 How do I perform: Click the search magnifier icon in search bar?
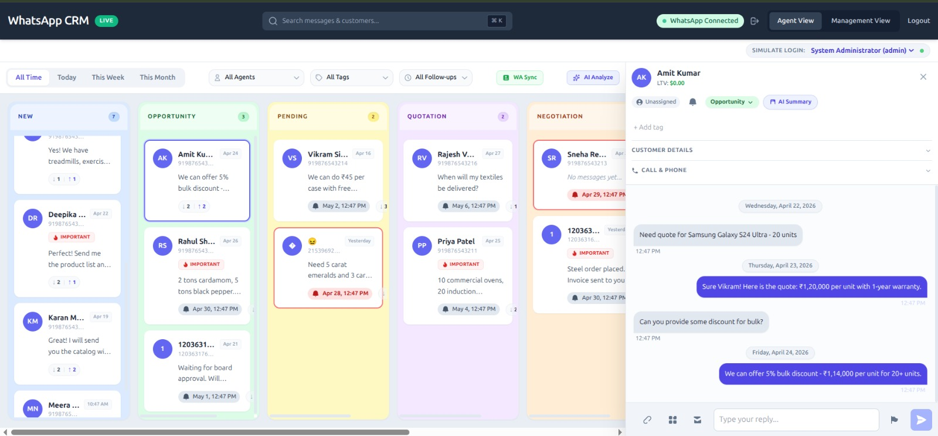273,21
